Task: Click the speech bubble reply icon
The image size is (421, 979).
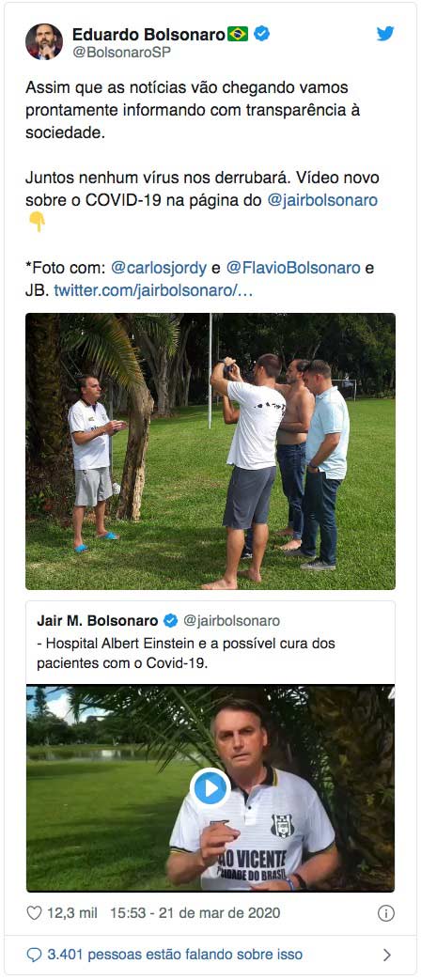Action: pos(35,955)
